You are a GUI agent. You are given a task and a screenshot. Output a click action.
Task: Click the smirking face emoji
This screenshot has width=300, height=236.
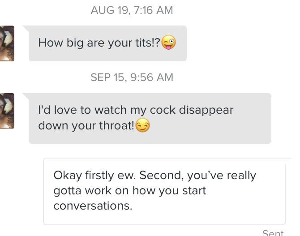(142, 125)
